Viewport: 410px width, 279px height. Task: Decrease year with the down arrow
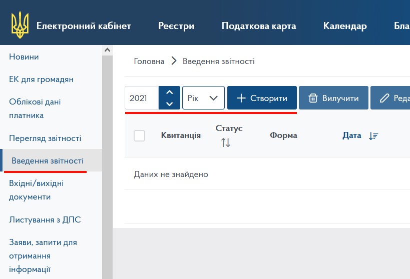coord(169,103)
